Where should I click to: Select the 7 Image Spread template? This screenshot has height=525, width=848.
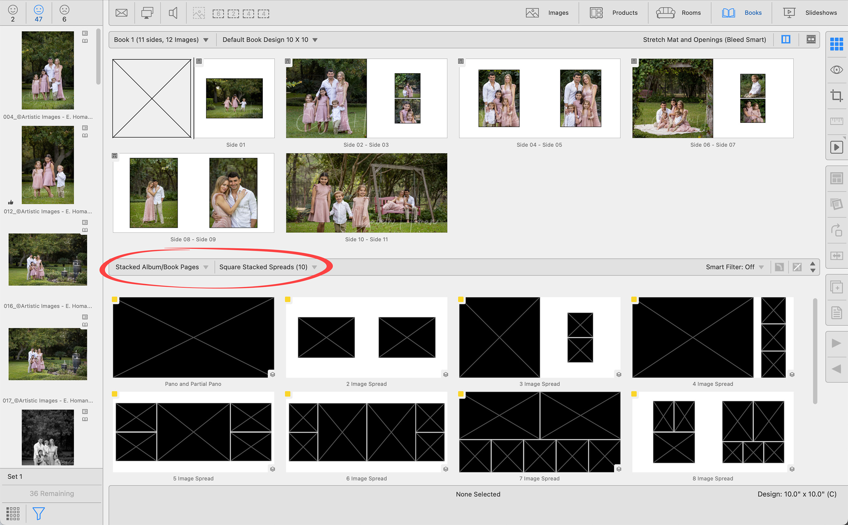(x=539, y=431)
